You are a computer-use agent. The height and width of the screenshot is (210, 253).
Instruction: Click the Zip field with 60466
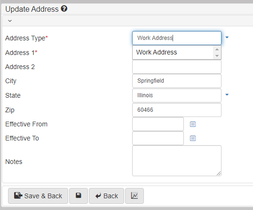177,110
